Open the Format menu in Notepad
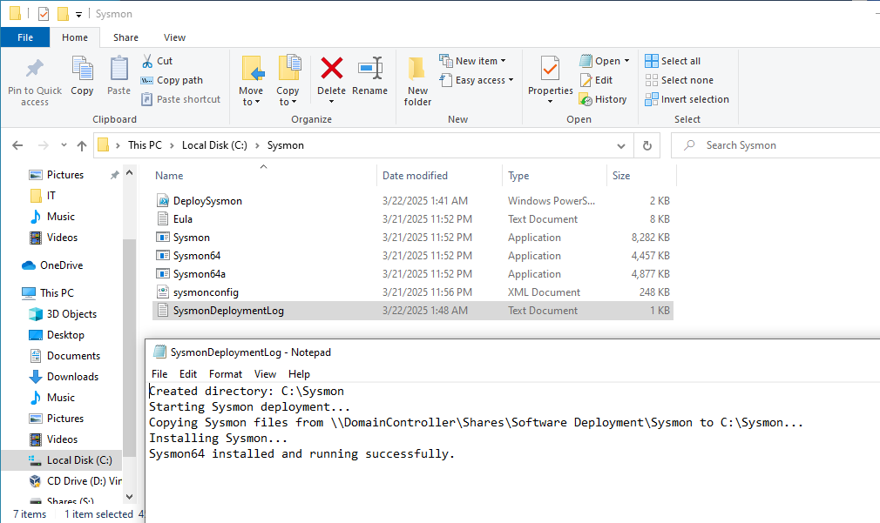Image resolution: width=880 pixels, height=523 pixels. pyautogui.click(x=226, y=374)
